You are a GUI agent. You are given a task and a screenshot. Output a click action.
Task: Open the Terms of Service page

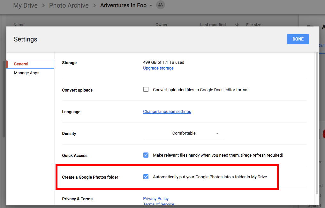point(158,204)
